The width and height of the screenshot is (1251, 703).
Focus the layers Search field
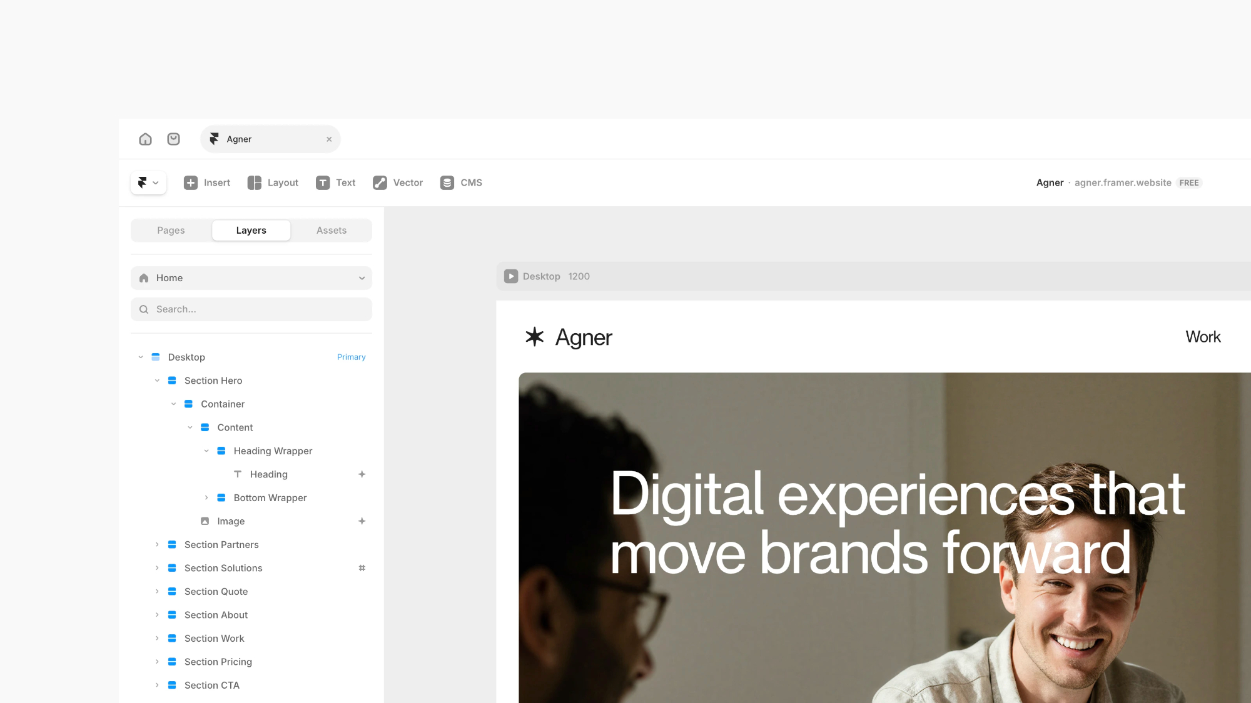(x=251, y=309)
